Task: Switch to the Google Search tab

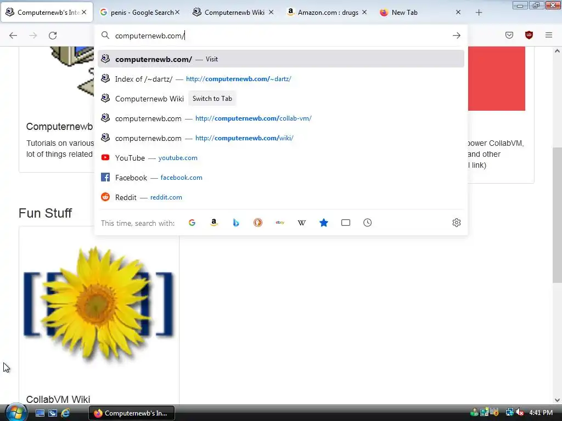Action: coord(140,12)
